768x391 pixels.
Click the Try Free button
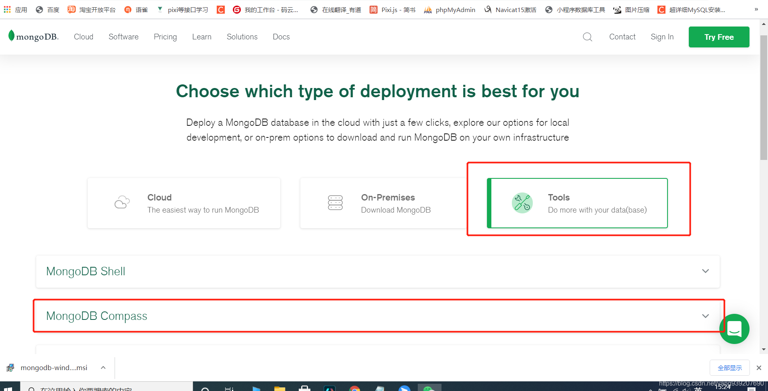(719, 37)
